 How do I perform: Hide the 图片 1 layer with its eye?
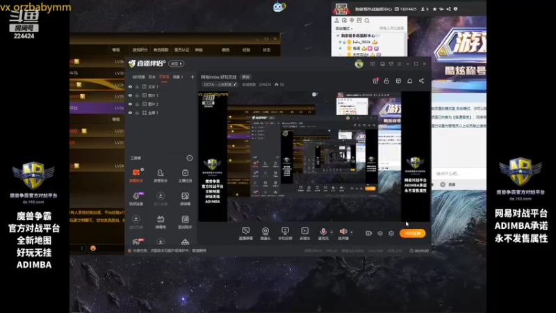coord(130,95)
